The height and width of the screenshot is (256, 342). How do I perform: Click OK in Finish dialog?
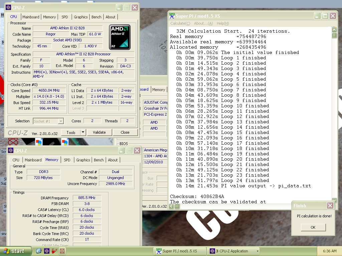tap(313, 227)
